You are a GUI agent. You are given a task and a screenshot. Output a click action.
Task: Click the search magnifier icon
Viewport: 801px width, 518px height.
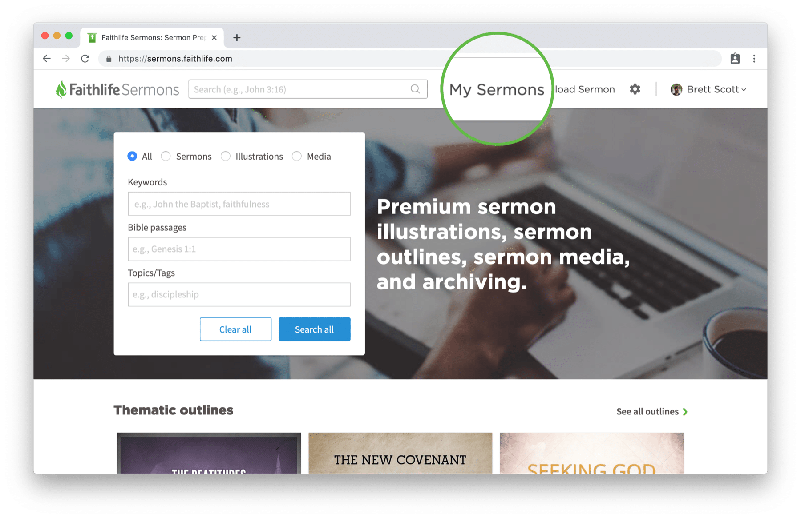(x=415, y=89)
